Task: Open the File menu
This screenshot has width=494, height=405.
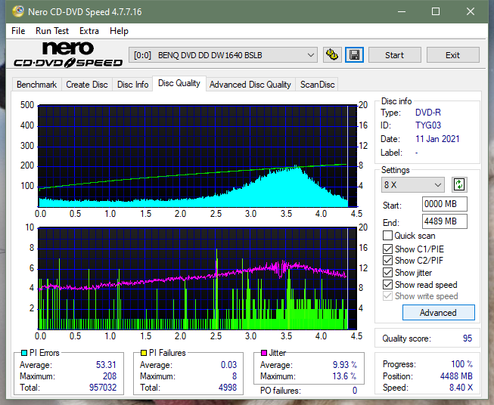Action: pyautogui.click(x=18, y=31)
